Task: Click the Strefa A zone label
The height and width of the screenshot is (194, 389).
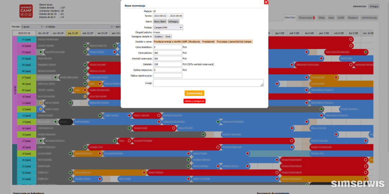Action: coord(14,90)
